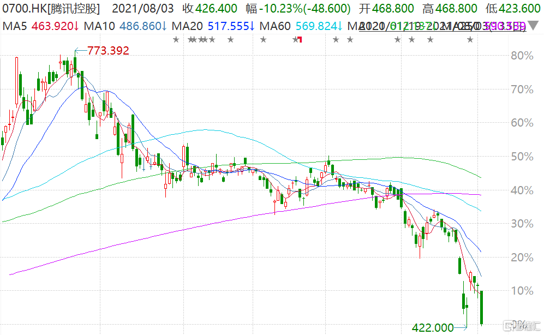Click the 773.392 peak price label
Viewport: 544px width, 335px height.
coord(108,51)
